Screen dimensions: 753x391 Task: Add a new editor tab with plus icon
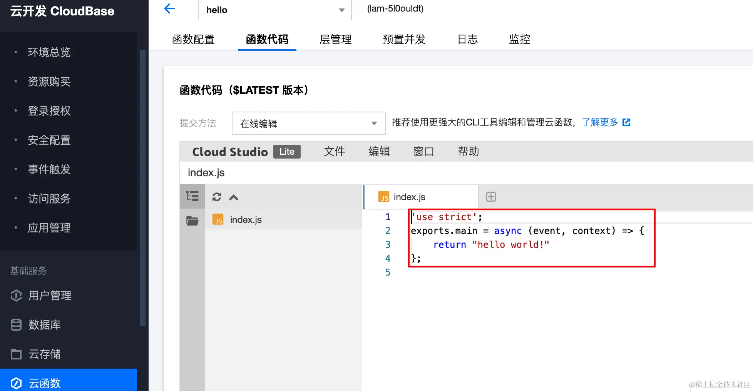(491, 197)
